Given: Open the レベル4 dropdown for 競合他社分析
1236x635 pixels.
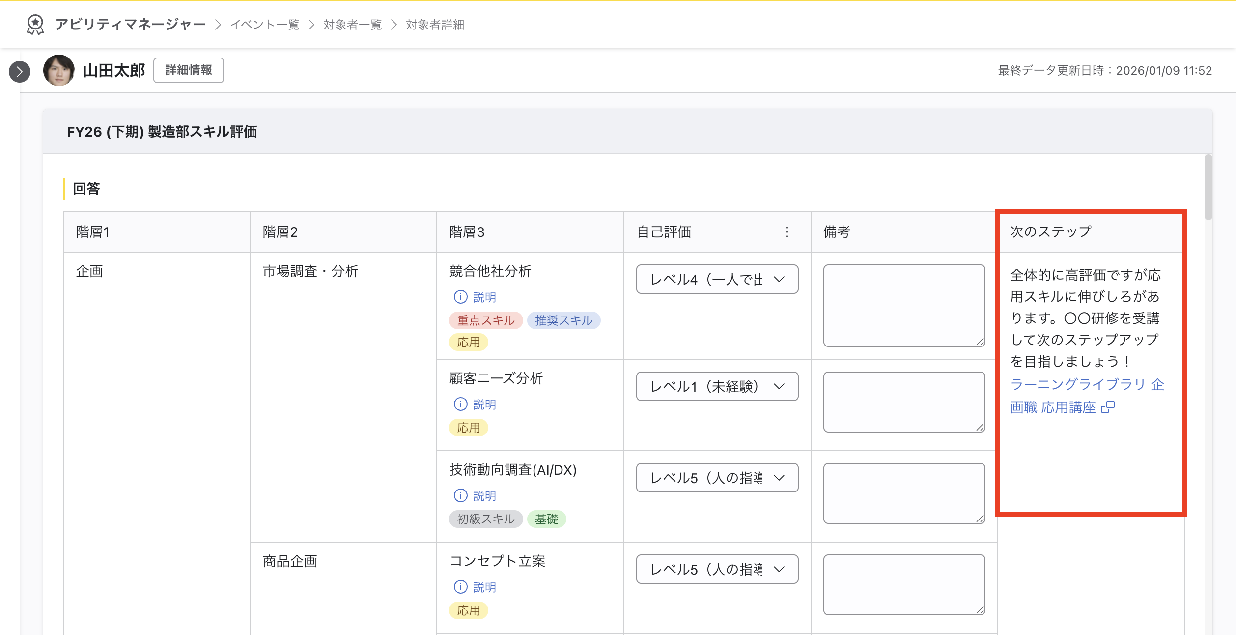Looking at the screenshot, I should [717, 279].
